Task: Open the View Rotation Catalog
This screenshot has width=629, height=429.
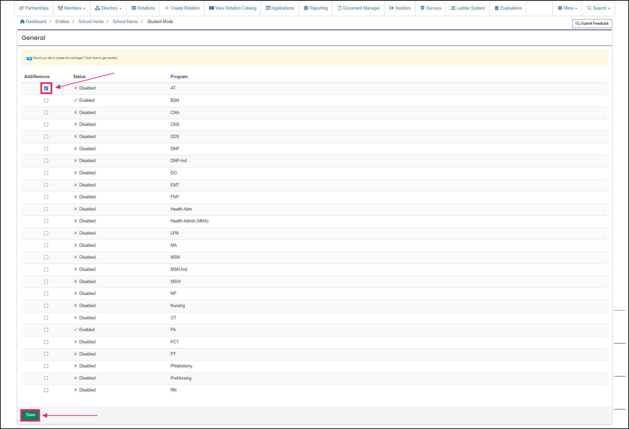Action: (232, 8)
